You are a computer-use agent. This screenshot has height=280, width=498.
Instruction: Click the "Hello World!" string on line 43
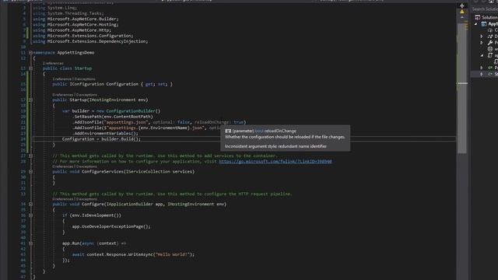point(173,254)
